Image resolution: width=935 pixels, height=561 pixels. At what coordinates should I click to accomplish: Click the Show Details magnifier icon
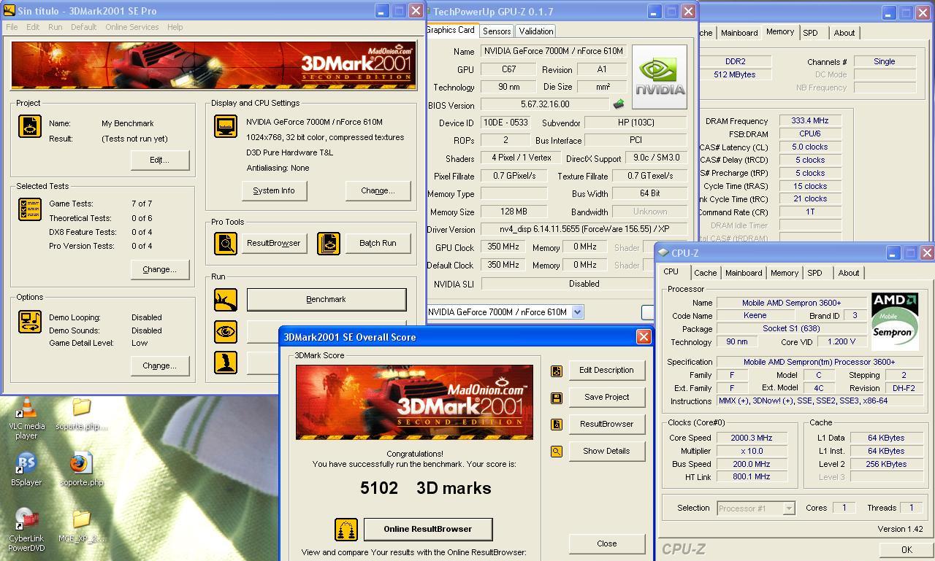click(557, 452)
